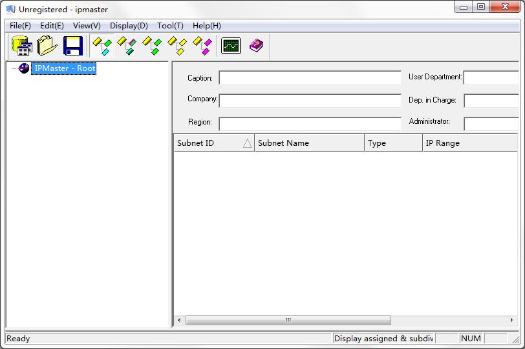Select the green and cyan subnet view icon
Viewport: 525px width, 349px height.
(102, 46)
